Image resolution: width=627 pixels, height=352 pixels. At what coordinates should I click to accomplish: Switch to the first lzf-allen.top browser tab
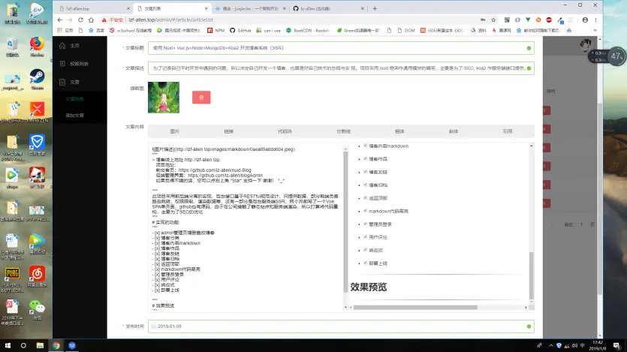95,8
